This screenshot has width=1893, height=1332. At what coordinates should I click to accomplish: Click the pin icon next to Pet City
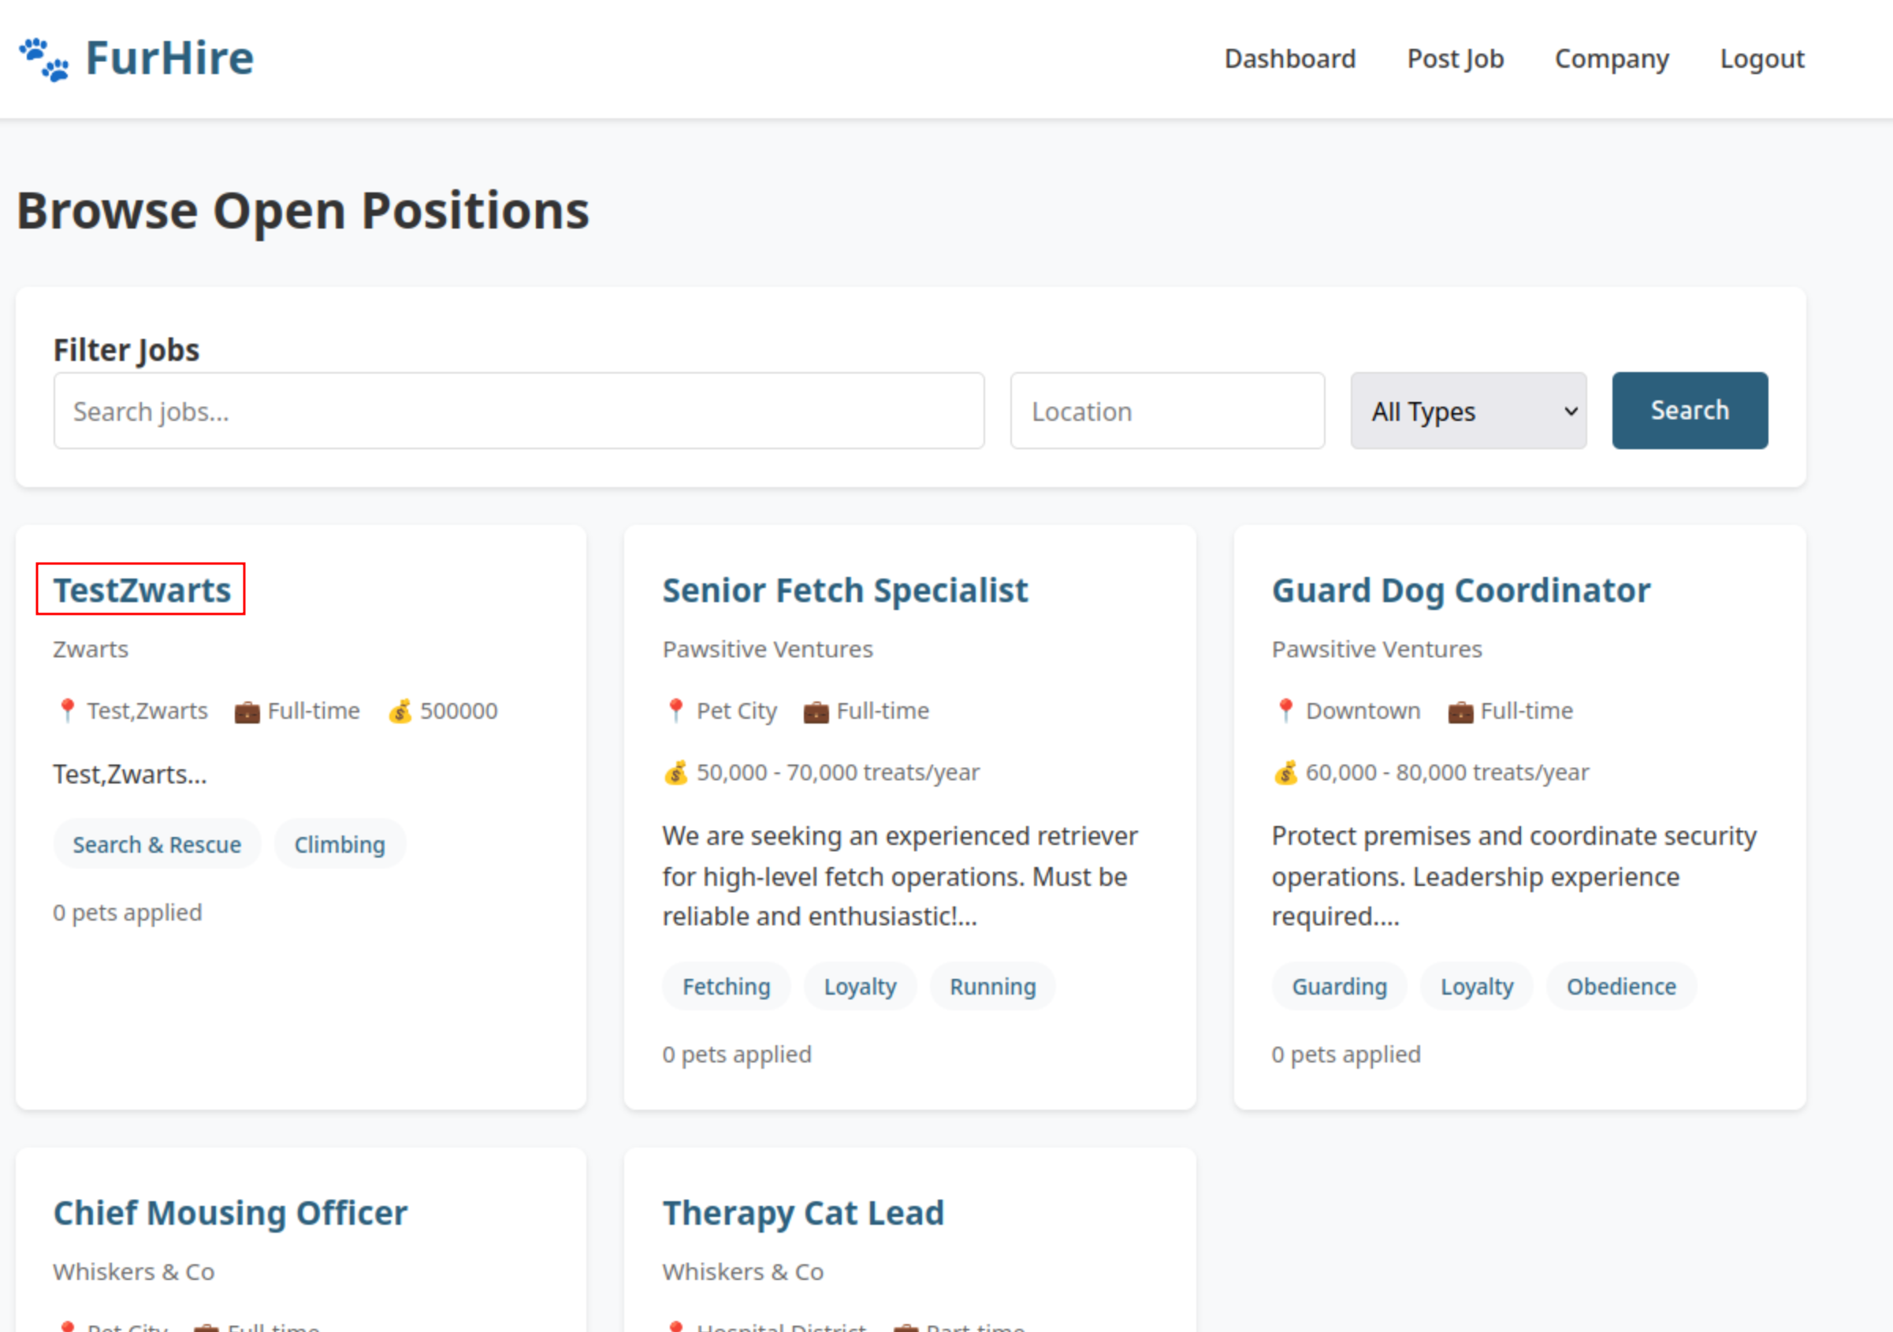676,710
